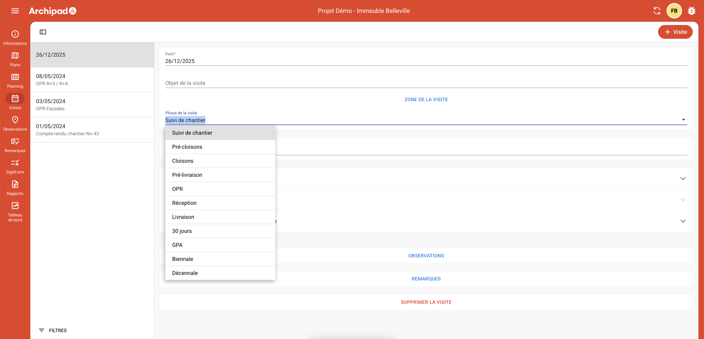Open the hamburger menu icon
This screenshot has width=704, height=339.
pyautogui.click(x=15, y=11)
